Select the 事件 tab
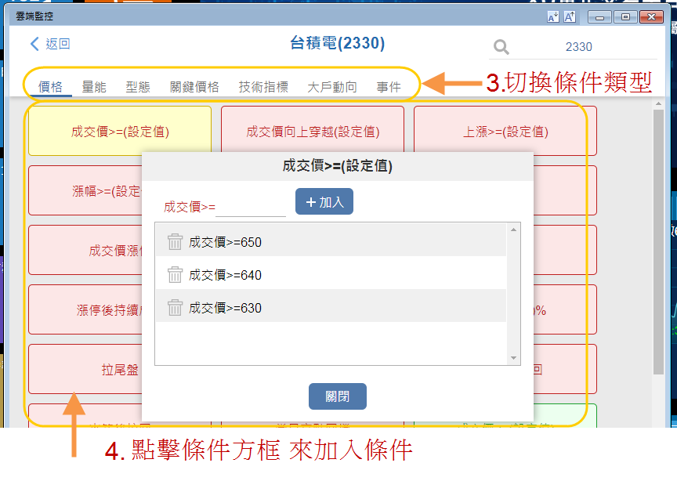The height and width of the screenshot is (481, 677). (389, 87)
